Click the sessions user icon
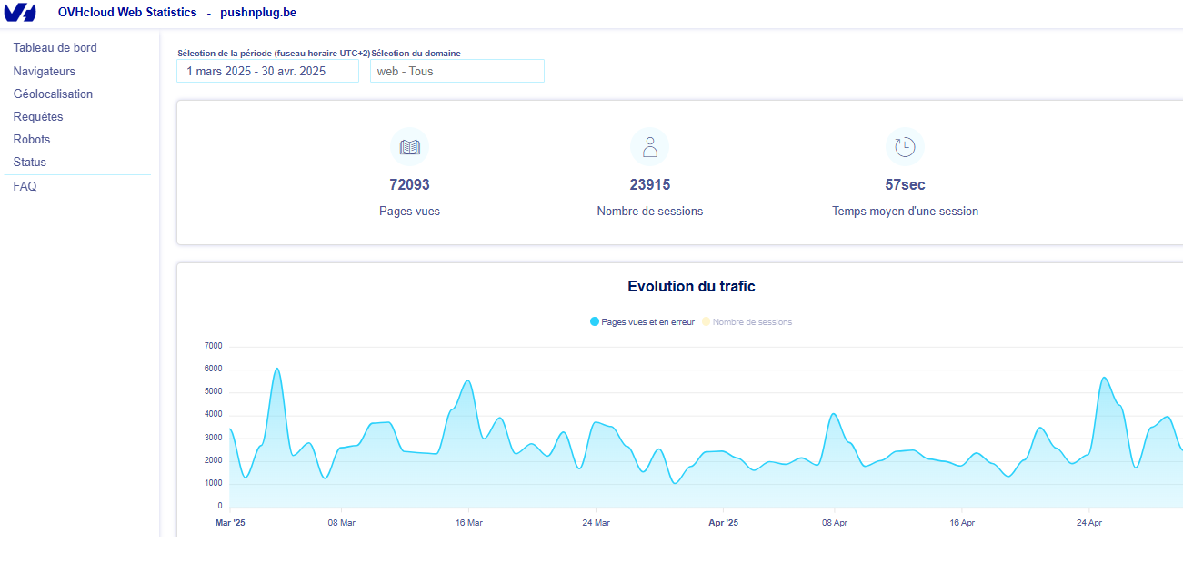The image size is (1183, 562). click(649, 146)
